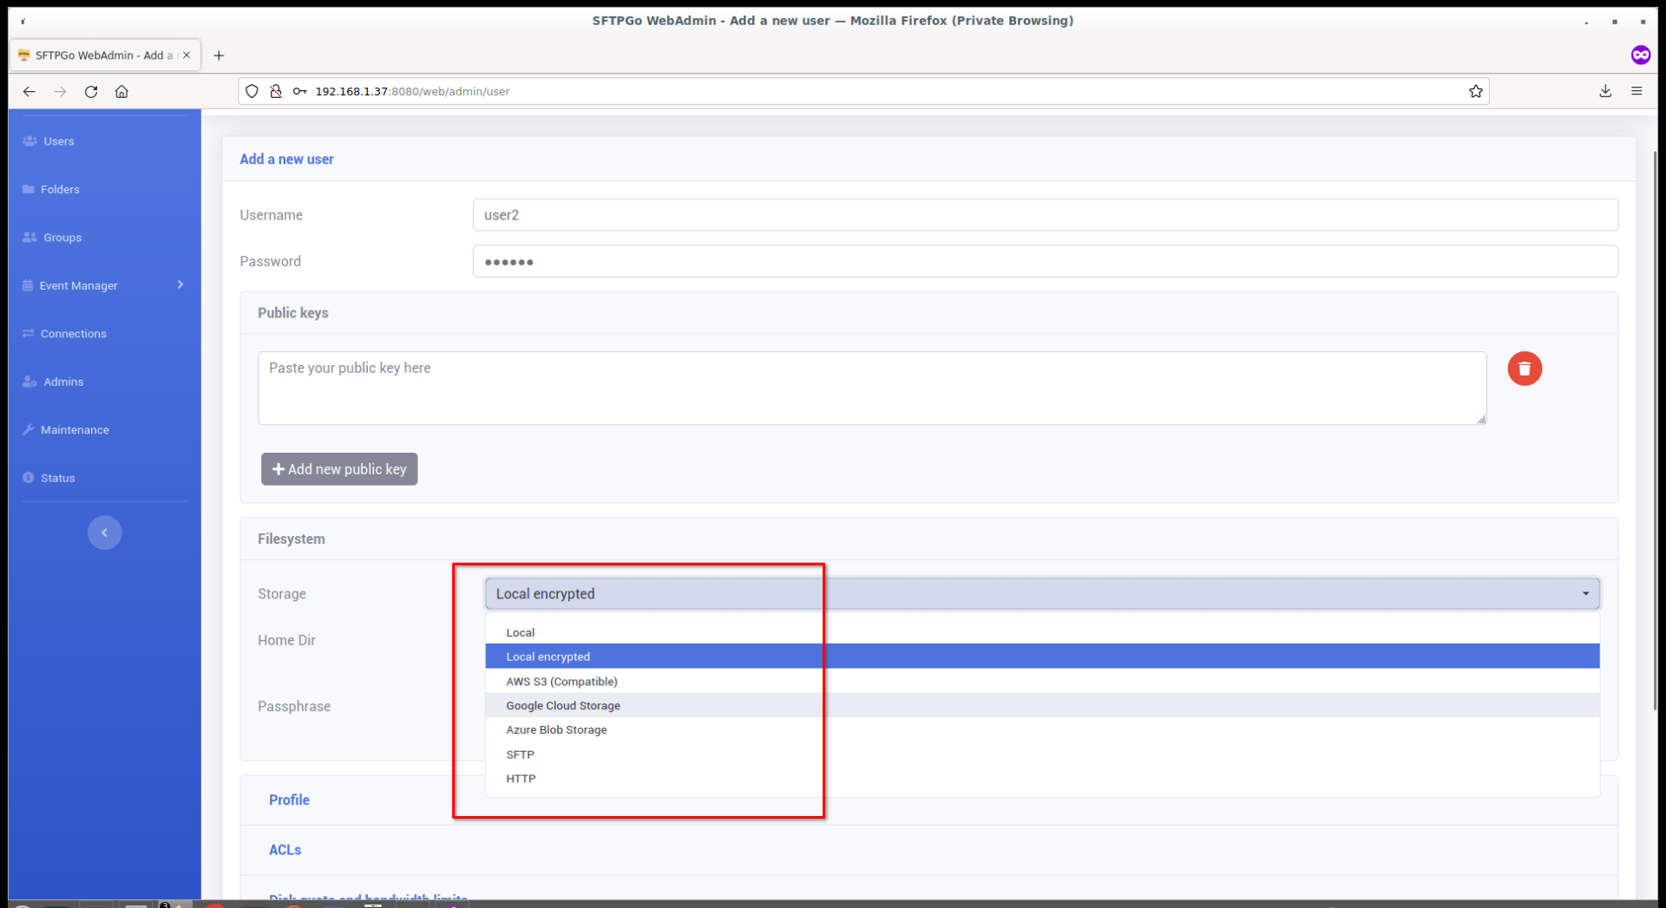Toggle the bookmark star for this page
This screenshot has height=908, width=1666.
point(1476,91)
